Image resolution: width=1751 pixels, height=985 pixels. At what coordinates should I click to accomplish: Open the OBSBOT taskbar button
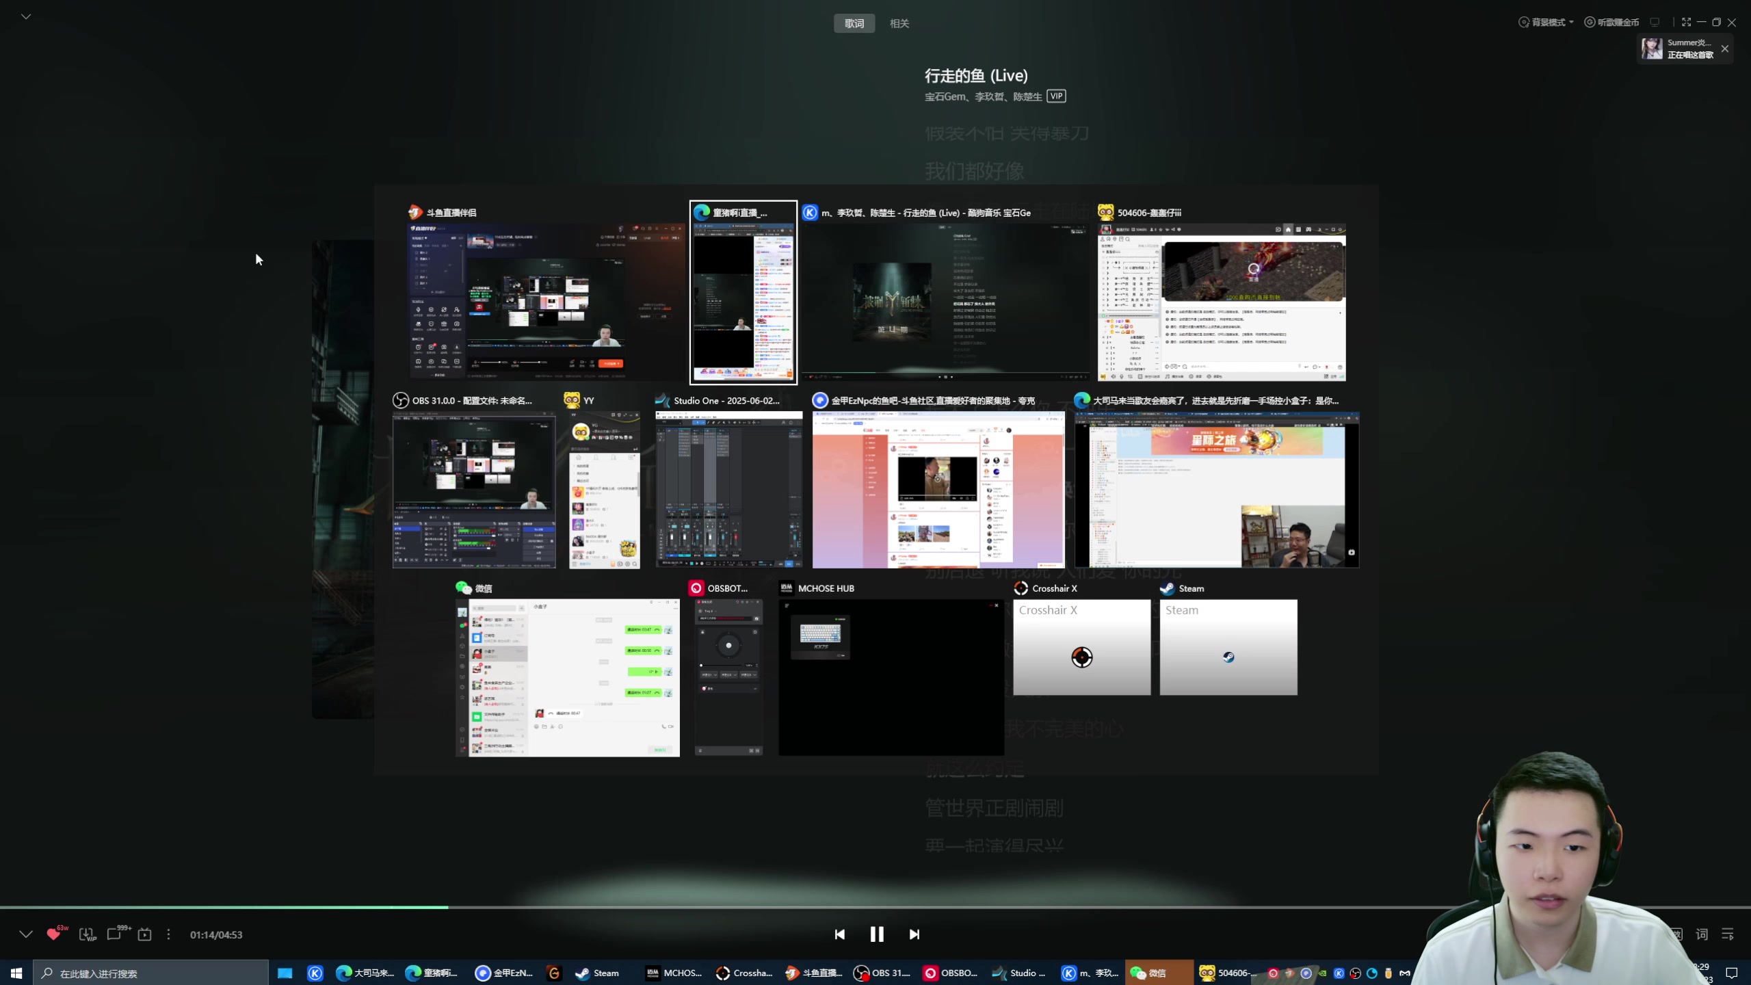951,973
